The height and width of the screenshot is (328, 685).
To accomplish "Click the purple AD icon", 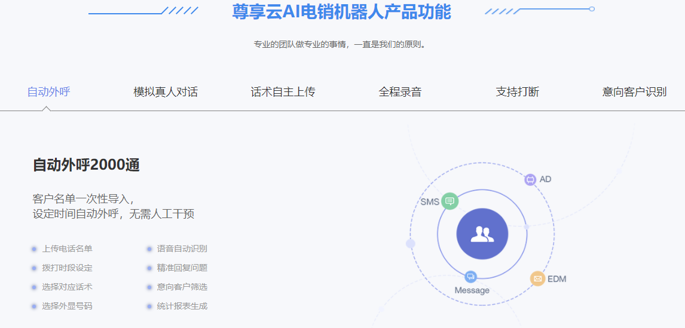I will point(530,179).
